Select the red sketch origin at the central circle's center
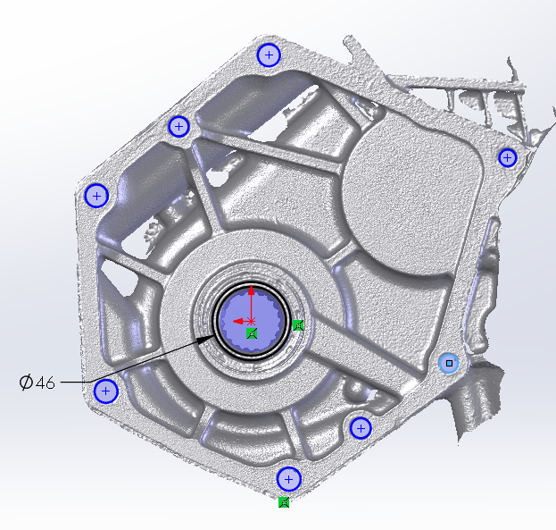Screen dimensions: 556x530 point(251,322)
